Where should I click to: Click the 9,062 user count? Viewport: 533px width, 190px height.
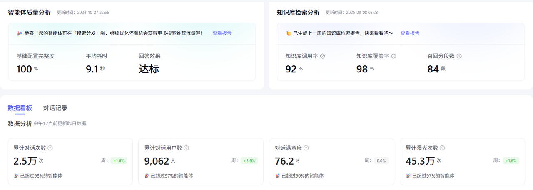pyautogui.click(x=157, y=161)
